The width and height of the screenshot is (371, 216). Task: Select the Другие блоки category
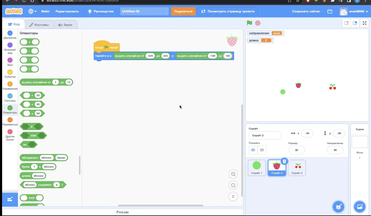[x=10, y=135]
